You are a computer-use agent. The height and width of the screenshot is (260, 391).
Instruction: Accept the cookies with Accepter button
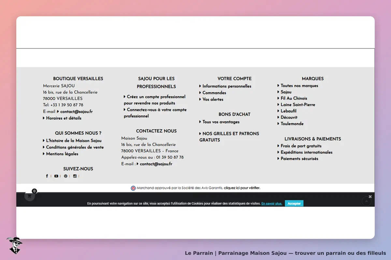[294, 203]
